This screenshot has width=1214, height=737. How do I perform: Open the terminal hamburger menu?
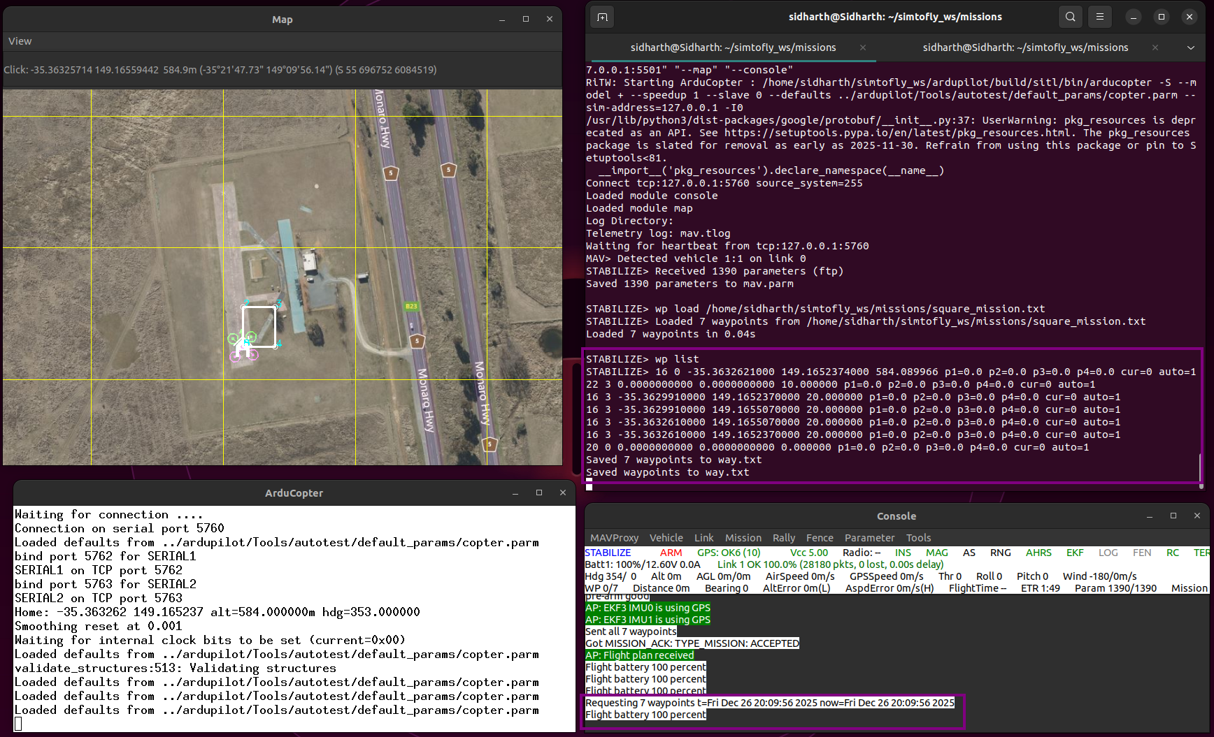(1100, 17)
